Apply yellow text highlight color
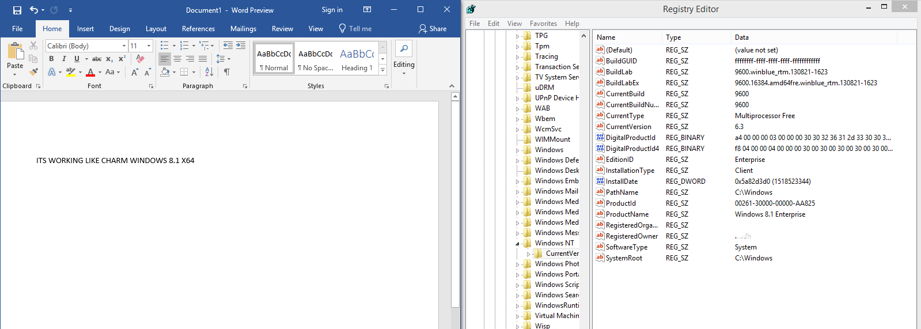Image resolution: width=921 pixels, height=329 pixels. point(71,72)
